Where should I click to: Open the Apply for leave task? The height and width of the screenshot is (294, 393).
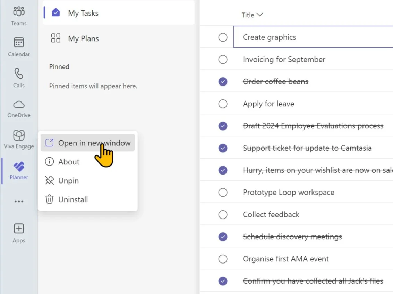point(268,104)
